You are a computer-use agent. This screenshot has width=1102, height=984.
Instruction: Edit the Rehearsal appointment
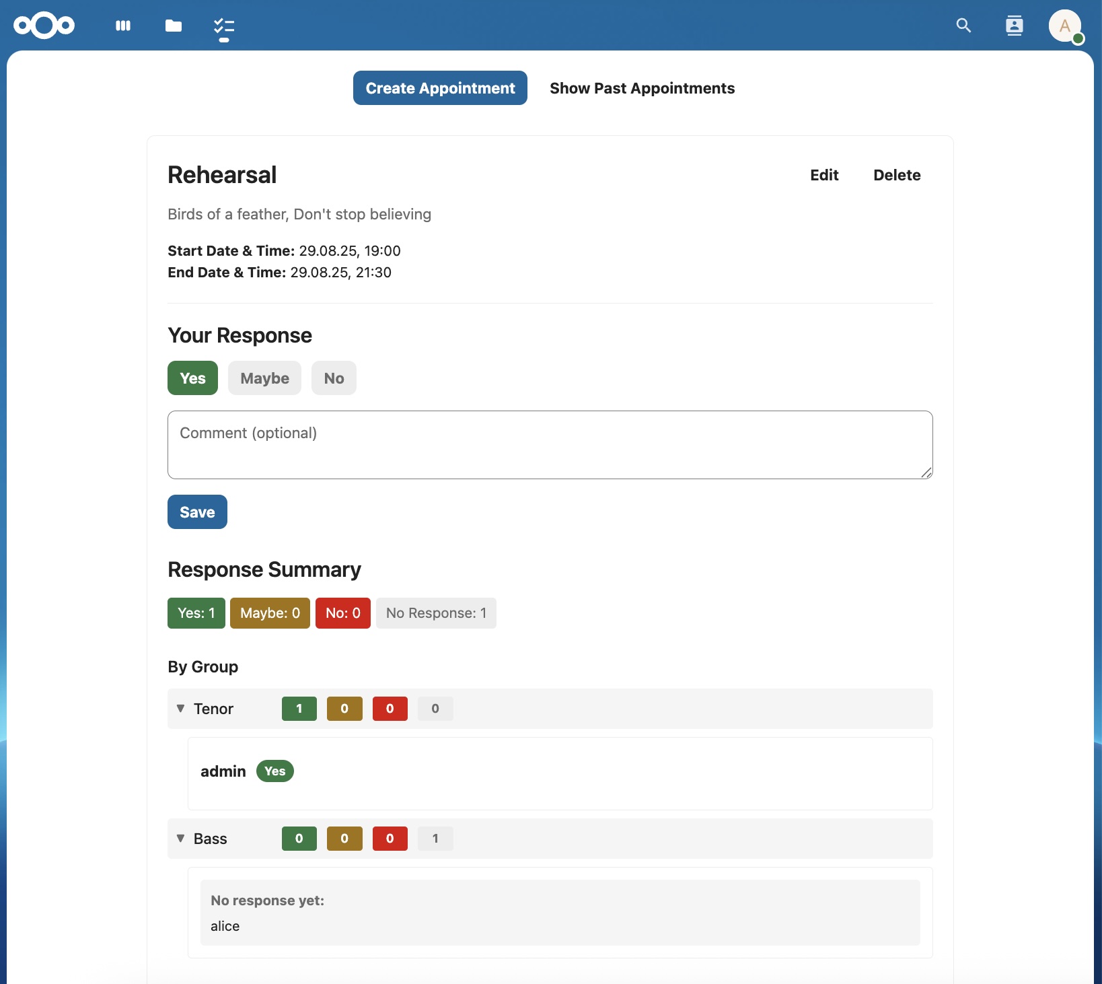click(824, 175)
